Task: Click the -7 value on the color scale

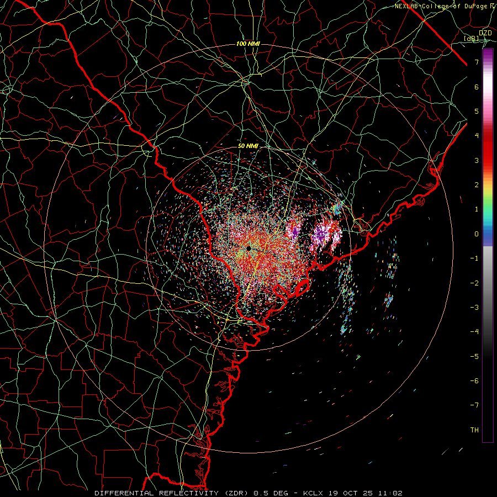Action: point(474,405)
